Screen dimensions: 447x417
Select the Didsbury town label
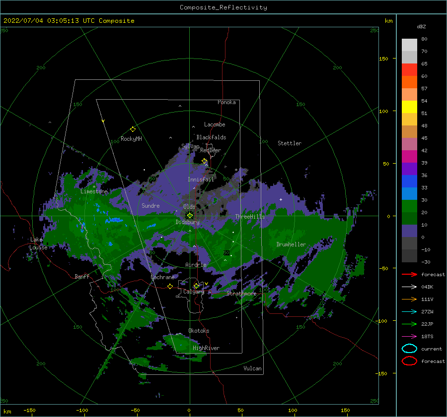tap(188, 222)
